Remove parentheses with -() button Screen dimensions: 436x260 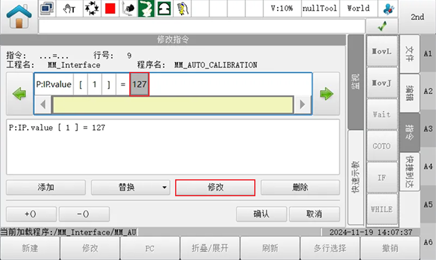84,214
